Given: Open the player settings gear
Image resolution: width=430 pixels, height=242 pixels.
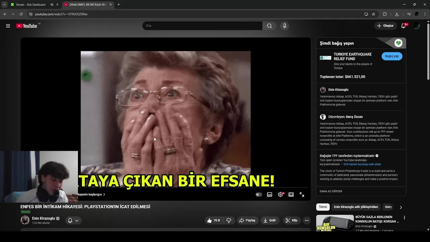Looking at the screenshot, I should coord(281,195).
